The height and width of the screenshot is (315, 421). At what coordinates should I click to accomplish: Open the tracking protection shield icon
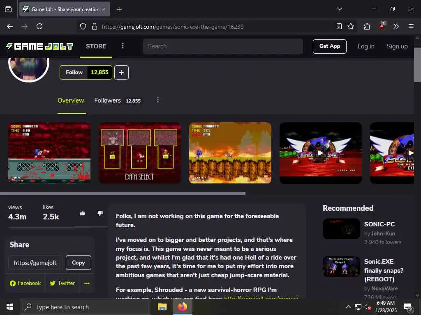click(83, 26)
